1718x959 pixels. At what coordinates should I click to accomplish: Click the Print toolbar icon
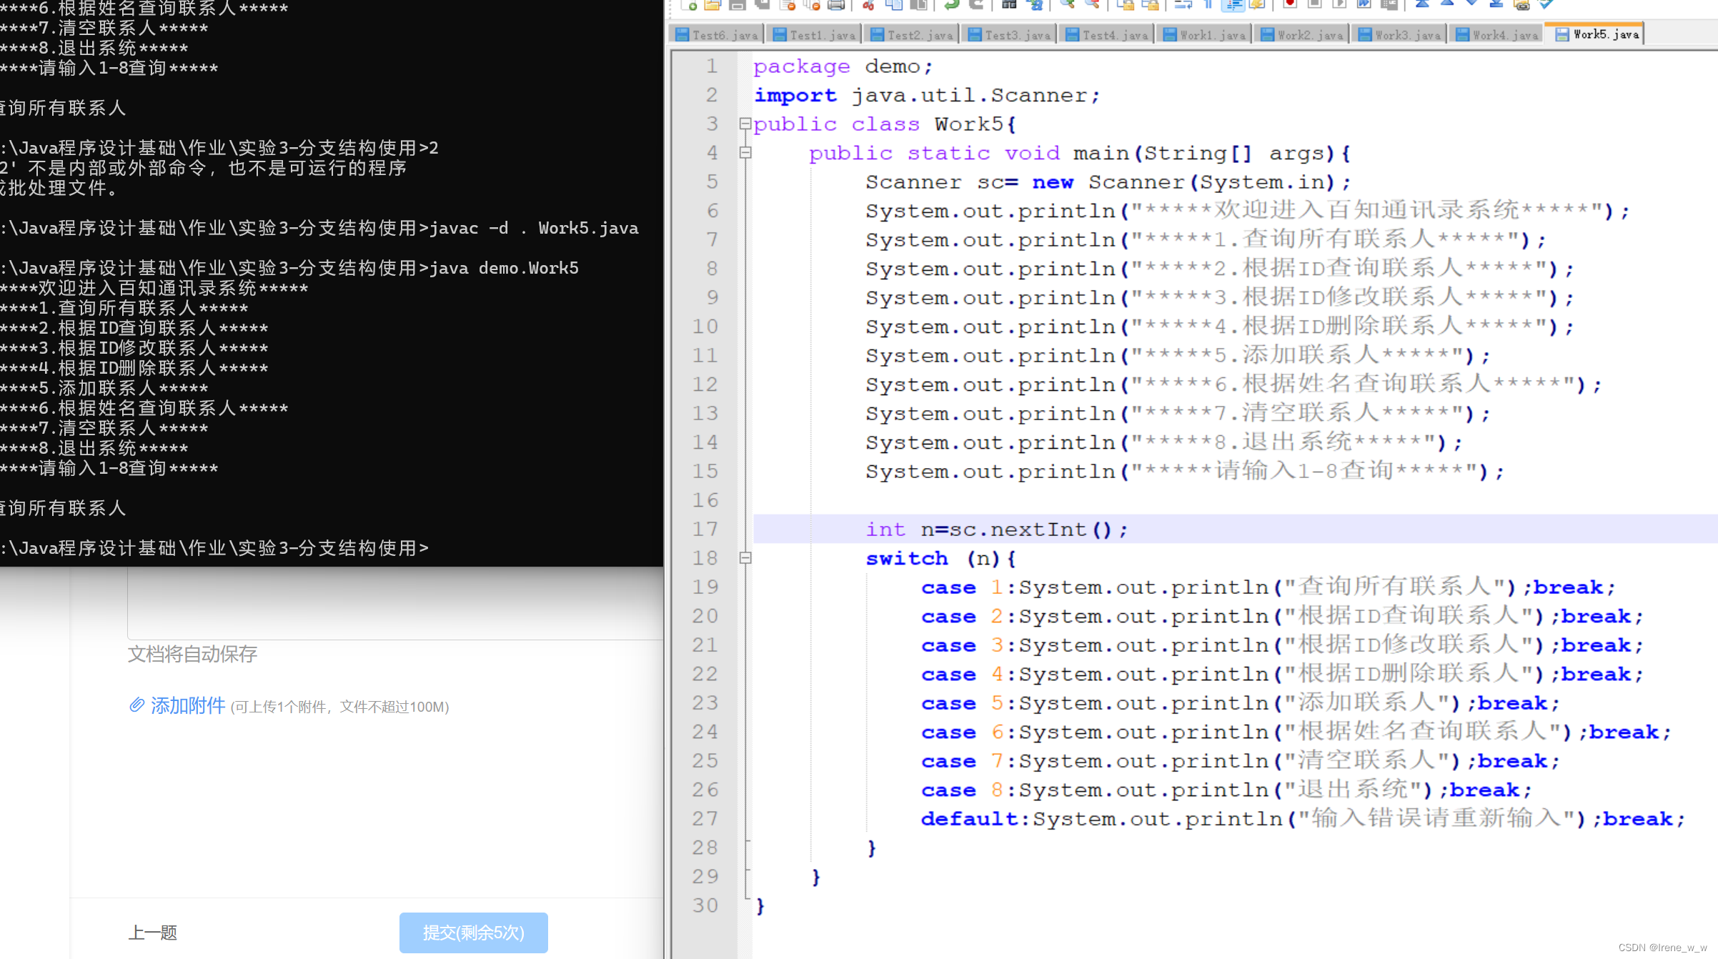pyautogui.click(x=835, y=4)
